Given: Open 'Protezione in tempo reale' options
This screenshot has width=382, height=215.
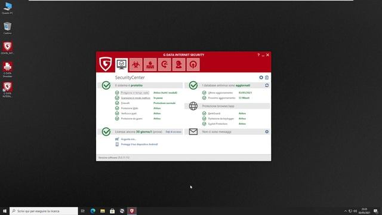Looking at the screenshot, I should [135, 93].
